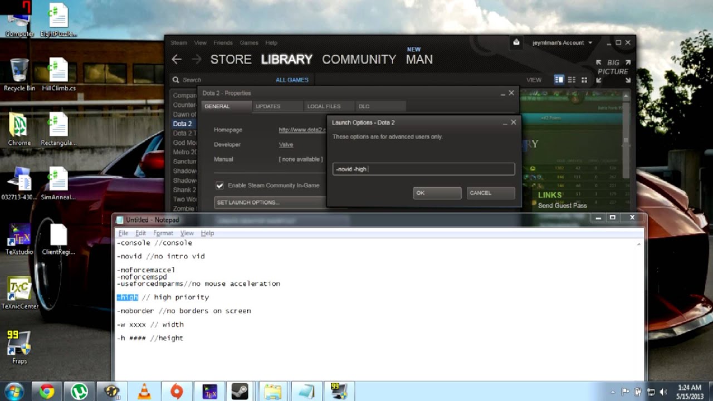This screenshot has height=401, width=713.
Task: Select the Fraps desktop shortcut
Action: click(19, 348)
